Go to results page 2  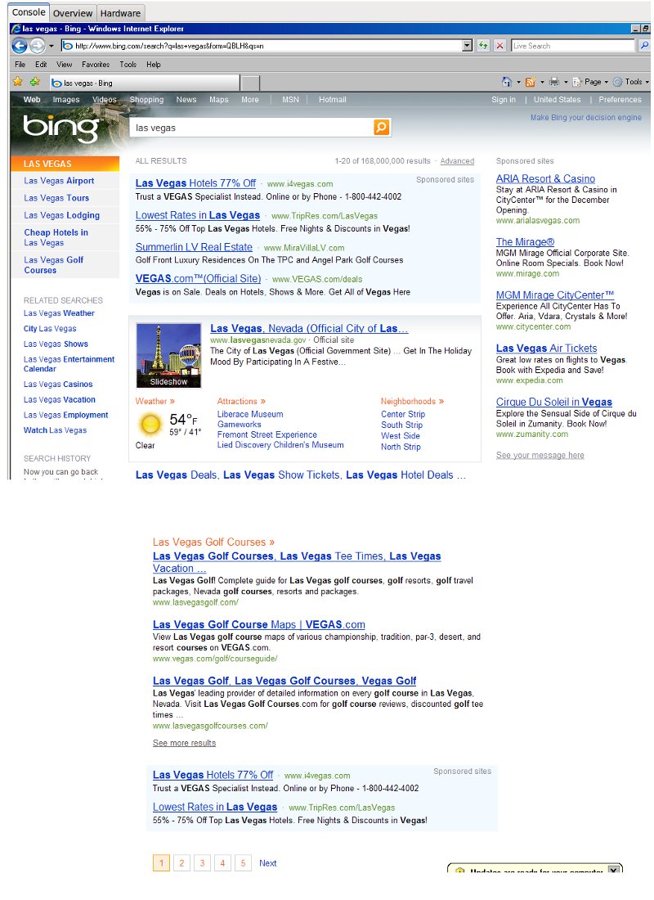(x=181, y=862)
